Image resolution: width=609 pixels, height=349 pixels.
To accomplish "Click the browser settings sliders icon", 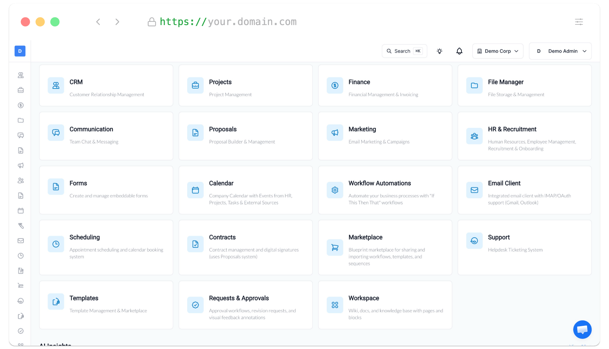I will click(x=579, y=22).
